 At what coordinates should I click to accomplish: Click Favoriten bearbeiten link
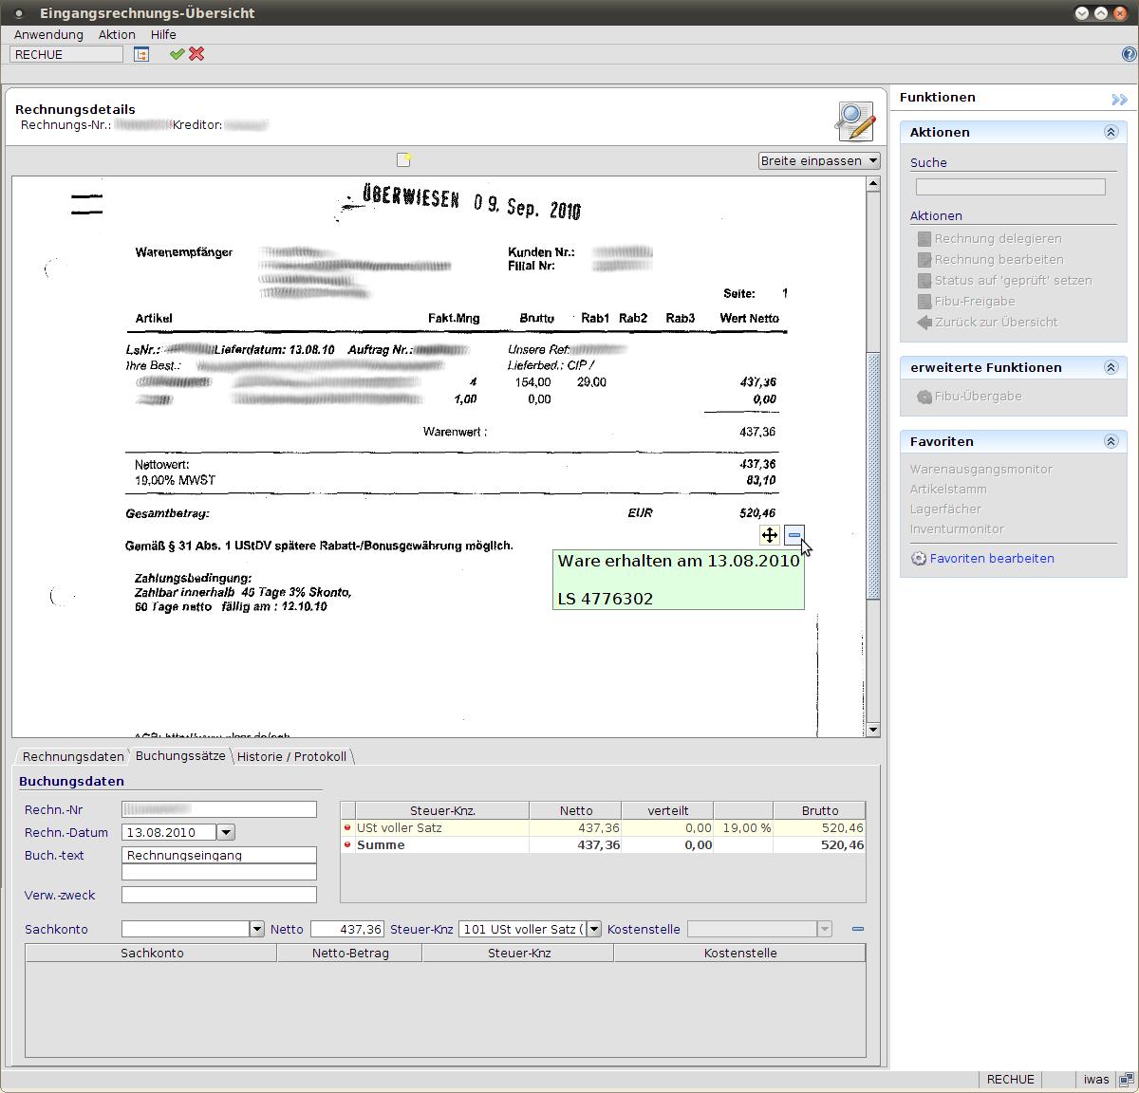(991, 558)
